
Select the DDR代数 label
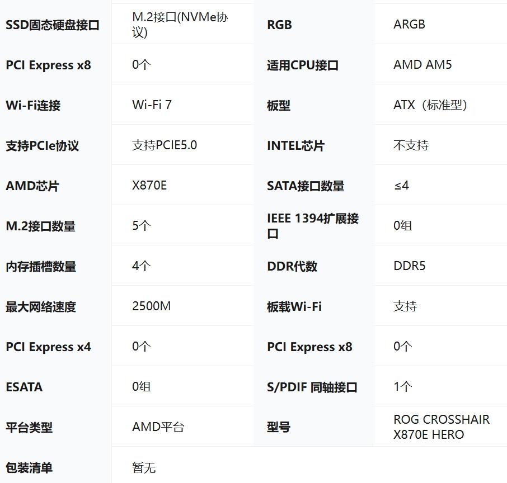point(292,267)
